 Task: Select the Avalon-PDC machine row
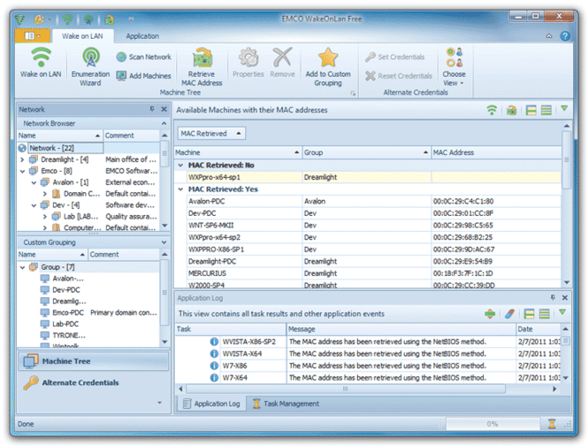tap(374, 201)
